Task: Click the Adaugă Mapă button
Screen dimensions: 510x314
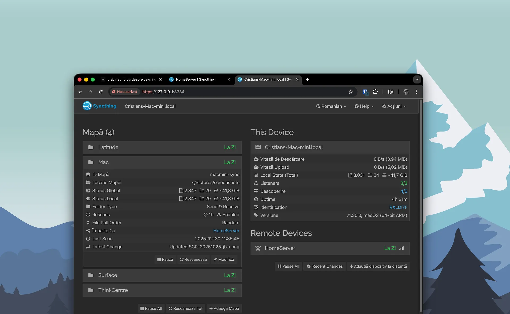Action: click(x=224, y=308)
